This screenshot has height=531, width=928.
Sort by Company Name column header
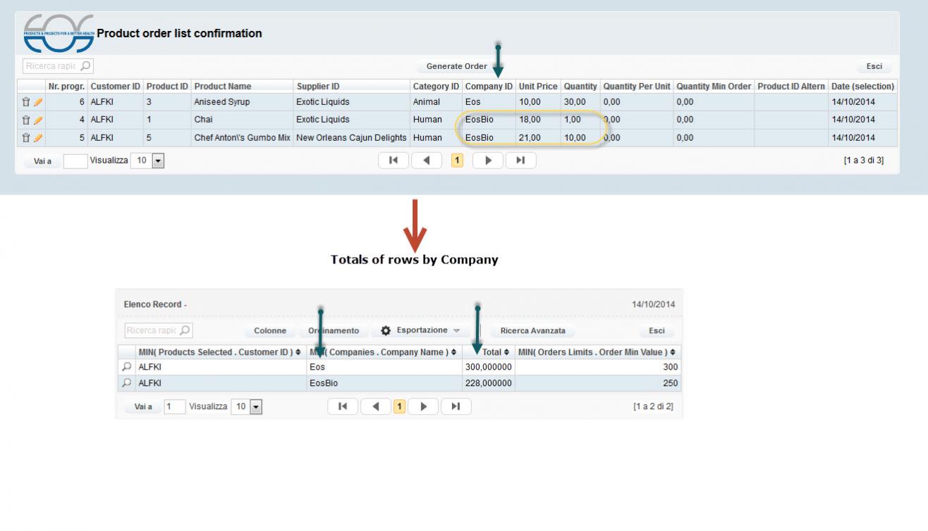point(383,352)
